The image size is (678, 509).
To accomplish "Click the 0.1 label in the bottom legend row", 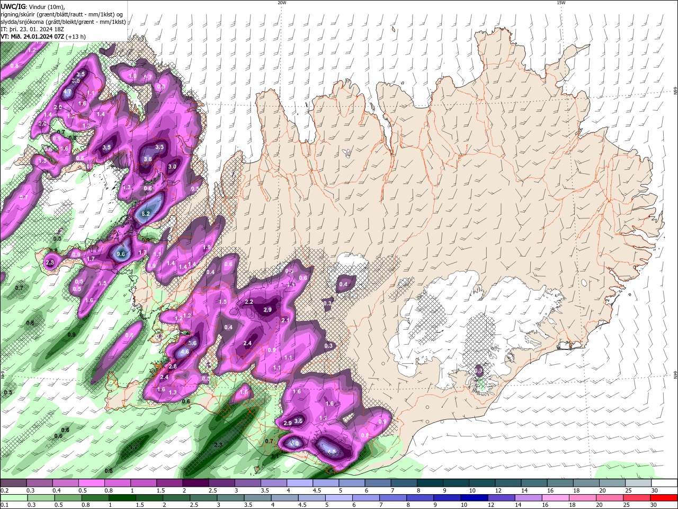I will click(5, 505).
